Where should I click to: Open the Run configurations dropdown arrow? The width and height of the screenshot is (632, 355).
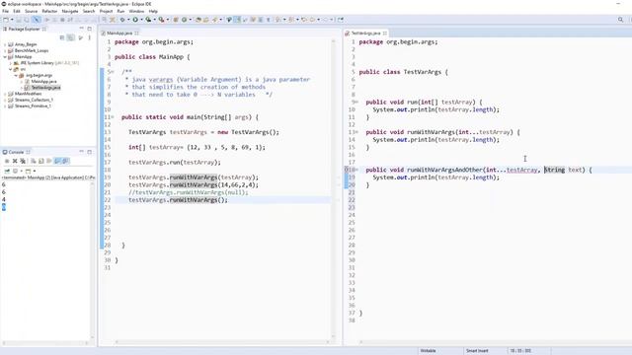141,20
